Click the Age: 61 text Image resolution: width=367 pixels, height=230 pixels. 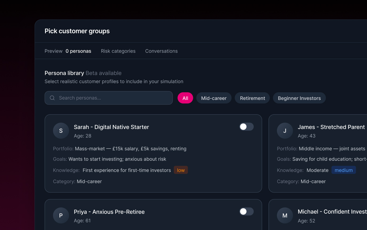coord(82,221)
